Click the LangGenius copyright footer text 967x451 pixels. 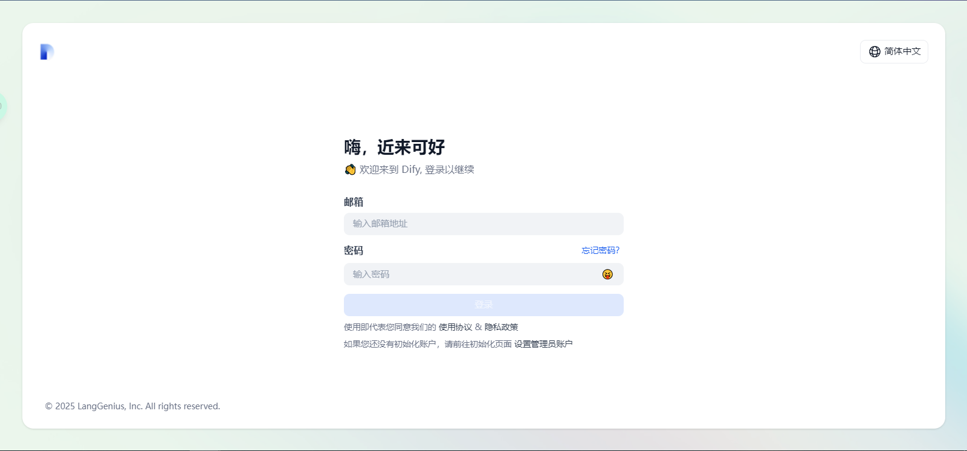tap(132, 406)
